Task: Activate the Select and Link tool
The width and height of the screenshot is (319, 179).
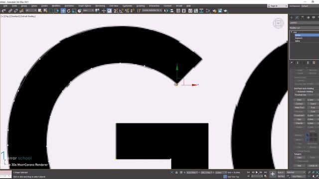Action: pyautogui.click(x=10, y=11)
